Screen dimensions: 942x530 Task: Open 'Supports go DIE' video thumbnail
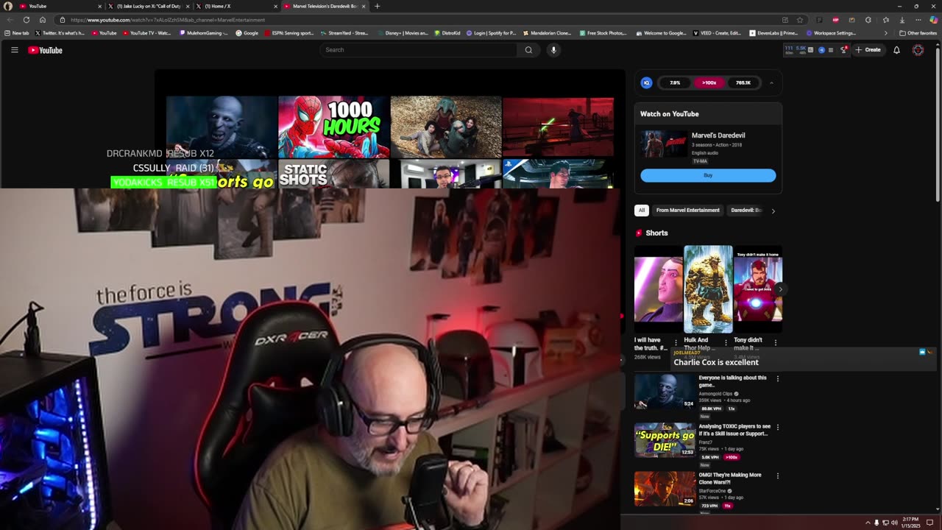click(665, 439)
